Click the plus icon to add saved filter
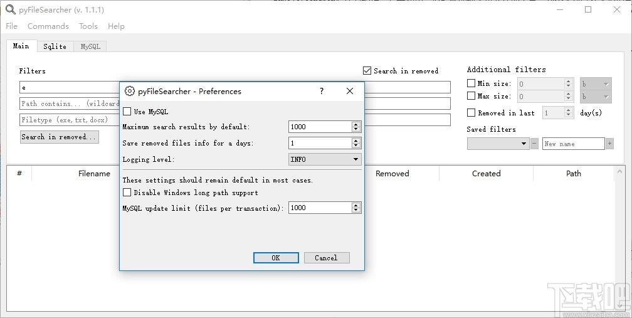 coord(609,144)
